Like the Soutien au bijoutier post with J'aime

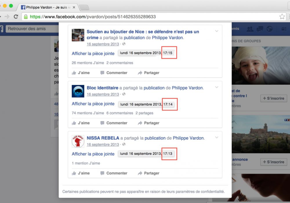coord(81,73)
